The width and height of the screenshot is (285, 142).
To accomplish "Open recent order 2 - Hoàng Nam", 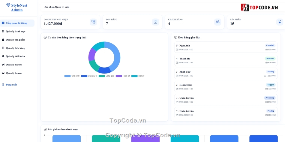I will point(226,86).
